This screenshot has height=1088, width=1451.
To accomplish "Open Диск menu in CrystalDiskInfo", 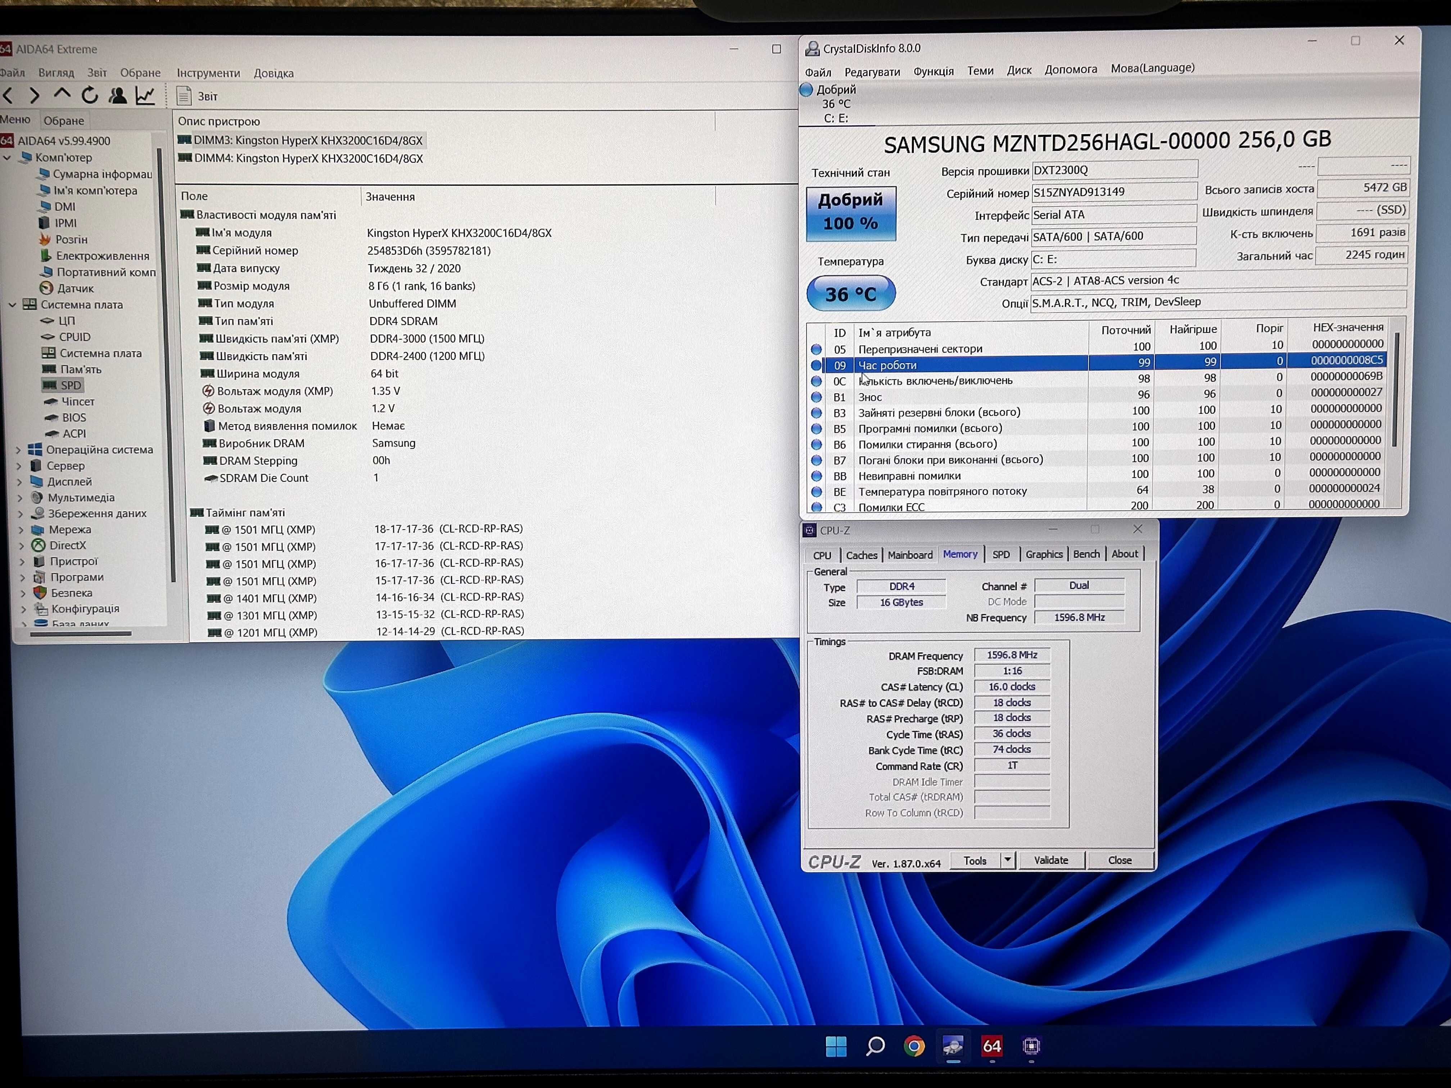I will pyautogui.click(x=1019, y=69).
